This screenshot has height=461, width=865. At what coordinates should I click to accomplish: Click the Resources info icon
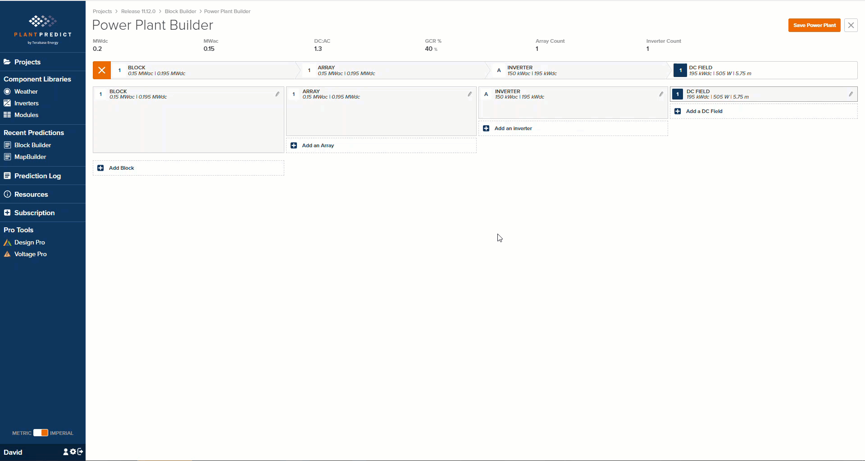pos(7,194)
